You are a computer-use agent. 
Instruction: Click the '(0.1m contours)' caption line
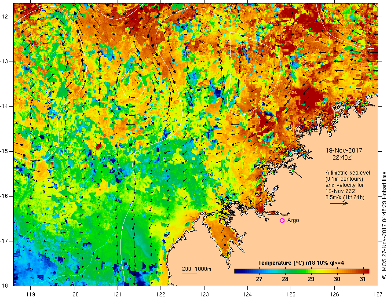click(344, 179)
